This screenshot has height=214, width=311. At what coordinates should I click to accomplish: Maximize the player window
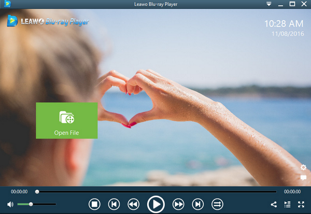292,4
